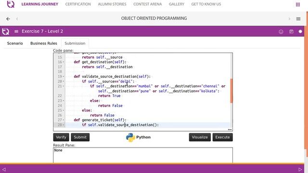Open code pane ellipsis options
308x173 pixels.
coord(230,129)
